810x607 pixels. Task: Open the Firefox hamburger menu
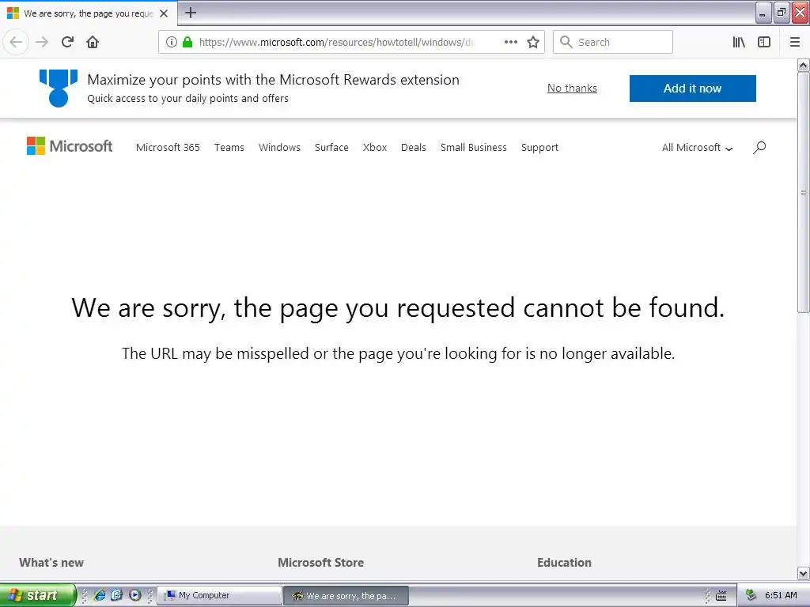tap(795, 42)
